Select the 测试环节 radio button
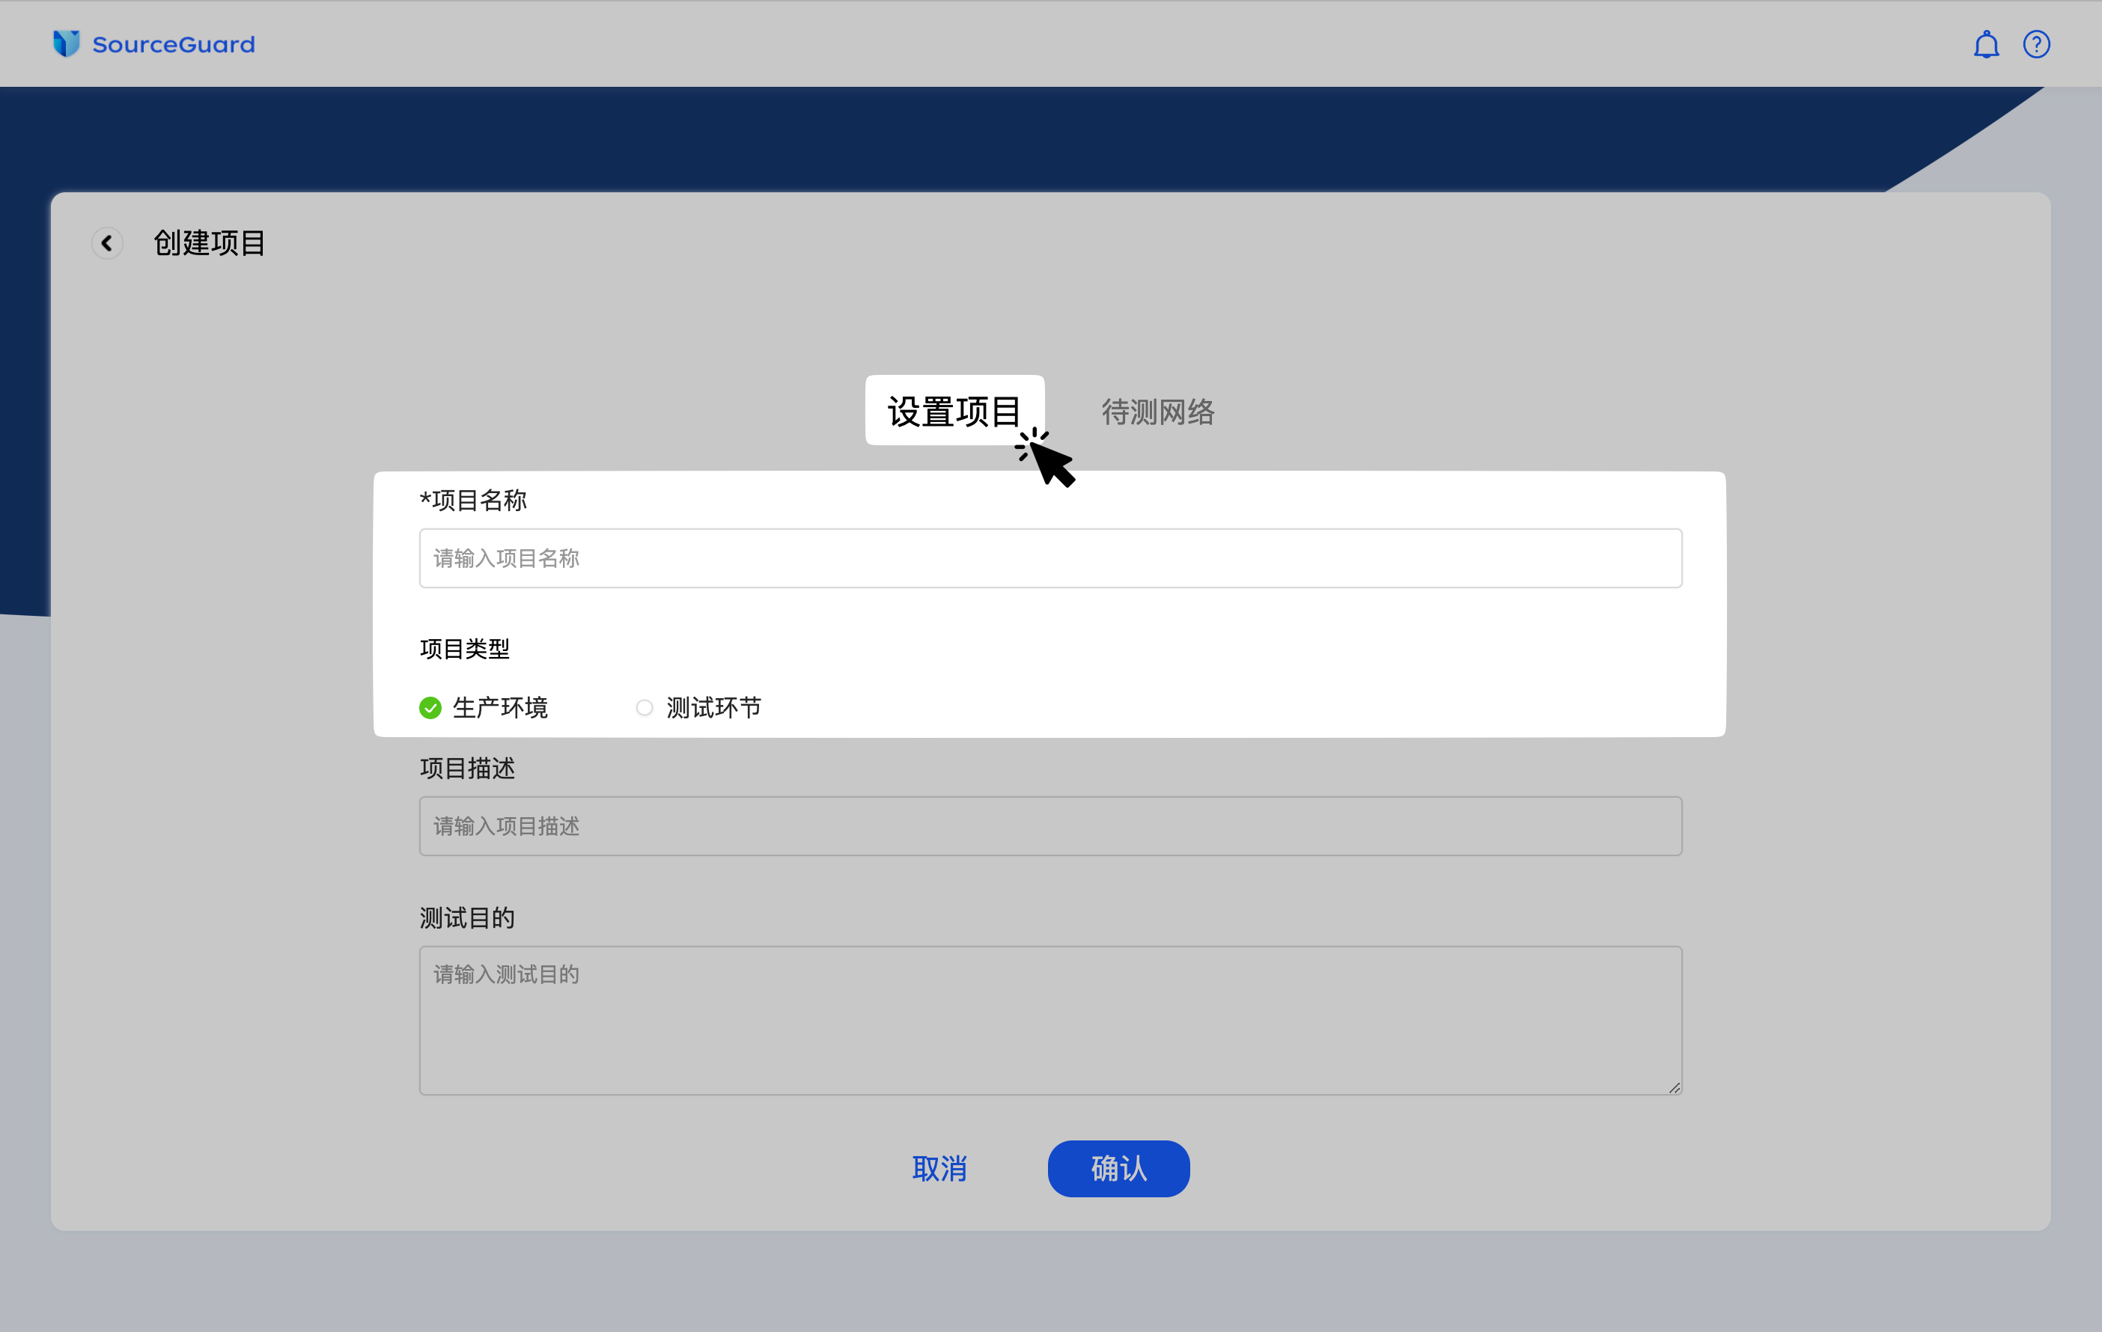Image resolution: width=2102 pixels, height=1332 pixels. 645,708
